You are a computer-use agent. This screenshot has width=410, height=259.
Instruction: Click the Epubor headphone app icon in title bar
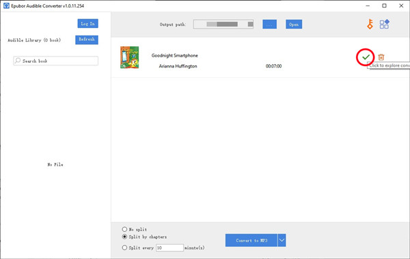[x=6, y=5]
